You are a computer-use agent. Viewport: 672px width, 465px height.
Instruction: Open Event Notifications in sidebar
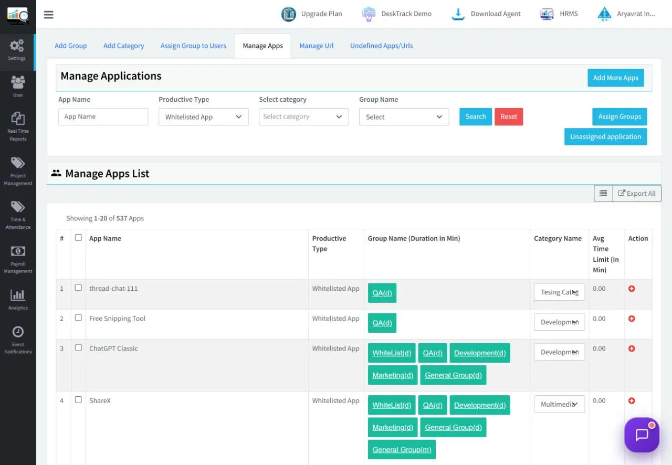tap(18, 340)
